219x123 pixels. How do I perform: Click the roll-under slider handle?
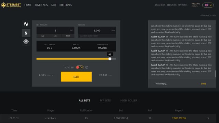tap(110, 59)
